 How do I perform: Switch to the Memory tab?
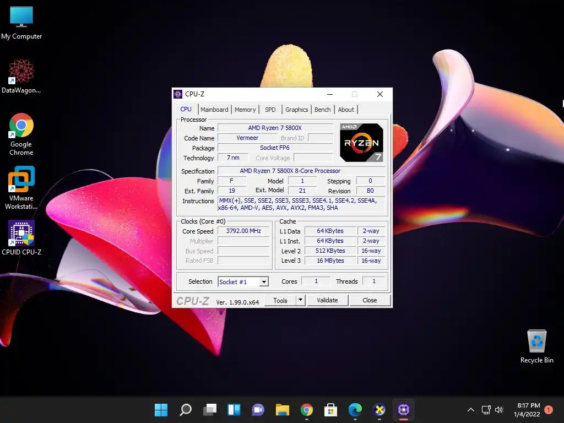click(245, 110)
